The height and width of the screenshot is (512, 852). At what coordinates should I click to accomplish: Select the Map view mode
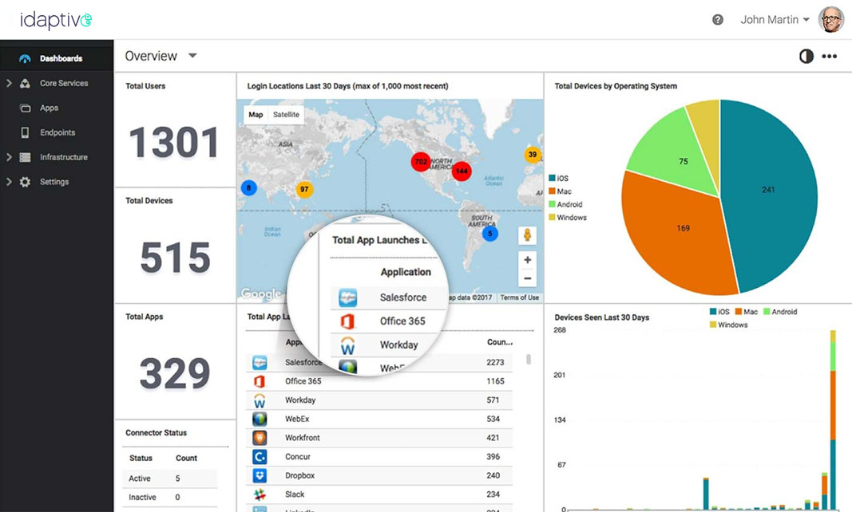256,115
